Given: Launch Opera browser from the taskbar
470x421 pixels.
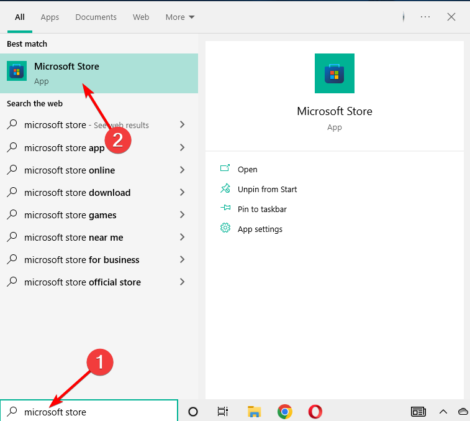Looking at the screenshot, I should [x=315, y=412].
